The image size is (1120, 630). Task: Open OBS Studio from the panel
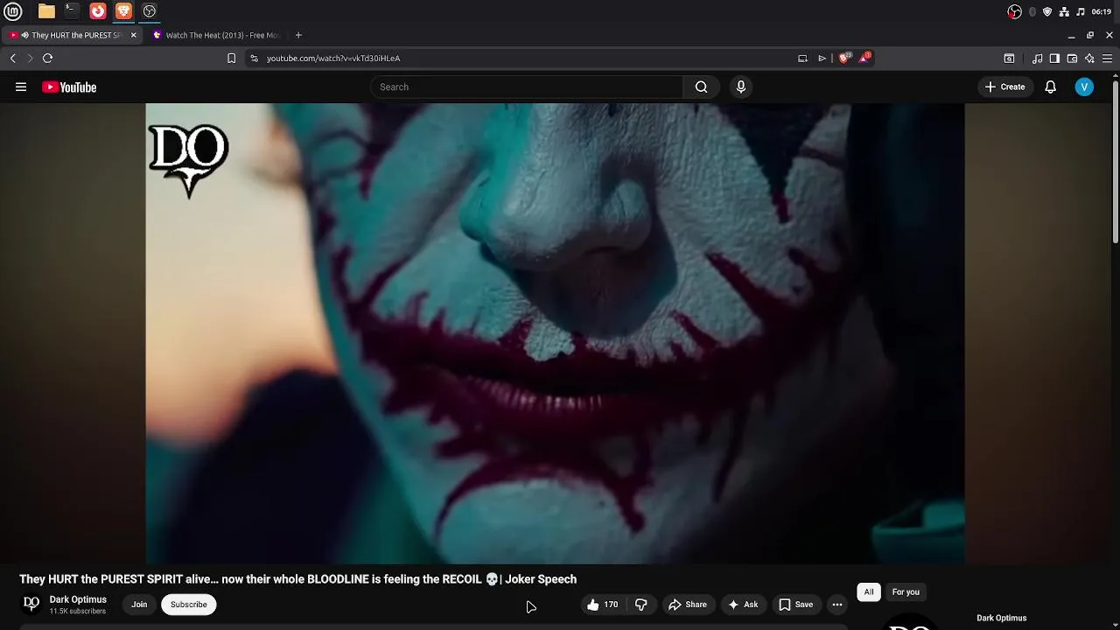(150, 11)
